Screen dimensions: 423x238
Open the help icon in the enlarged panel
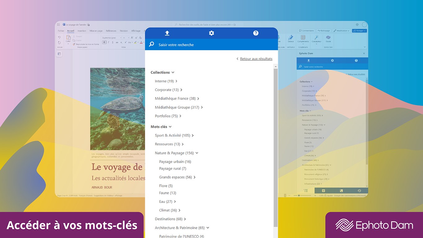256,33
